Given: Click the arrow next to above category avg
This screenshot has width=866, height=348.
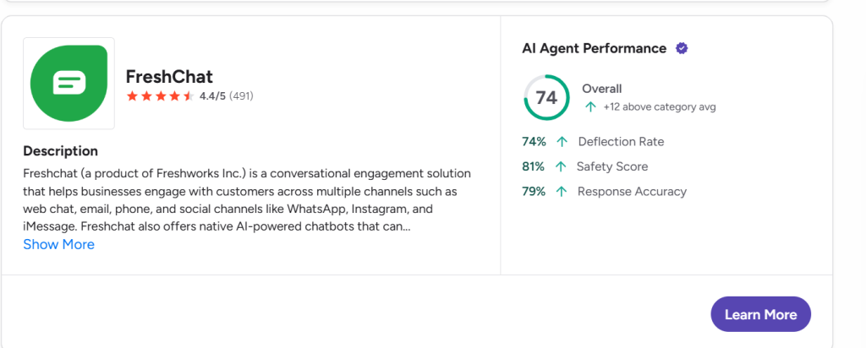Looking at the screenshot, I should pos(591,107).
